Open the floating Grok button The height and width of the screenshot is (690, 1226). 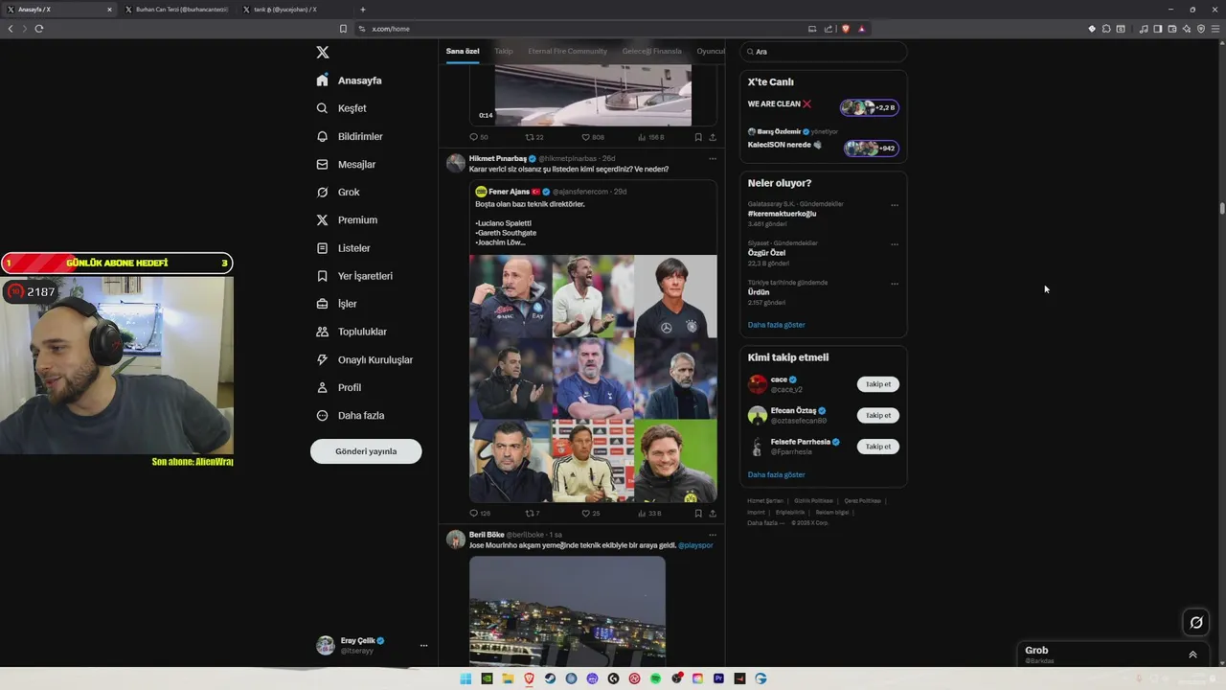click(x=1196, y=623)
